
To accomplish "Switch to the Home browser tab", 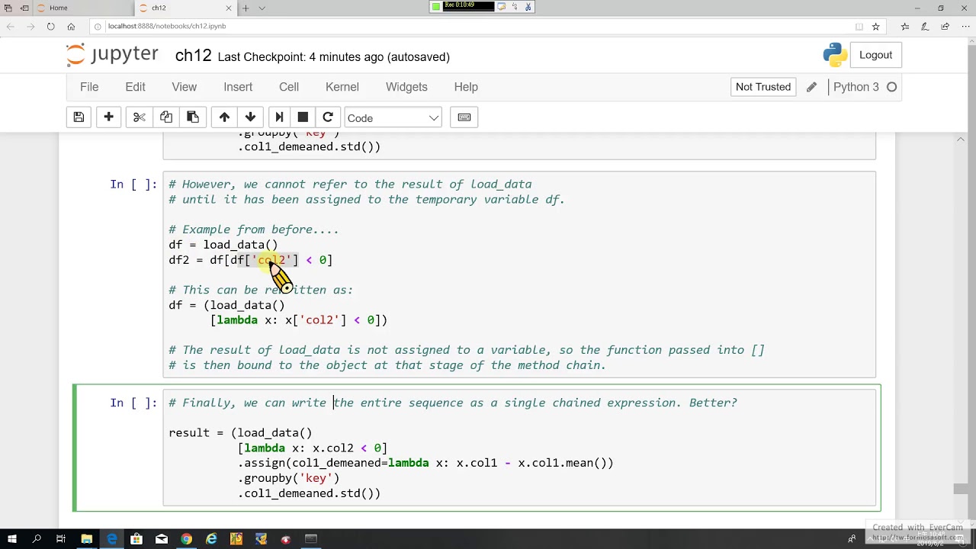I will [x=84, y=8].
